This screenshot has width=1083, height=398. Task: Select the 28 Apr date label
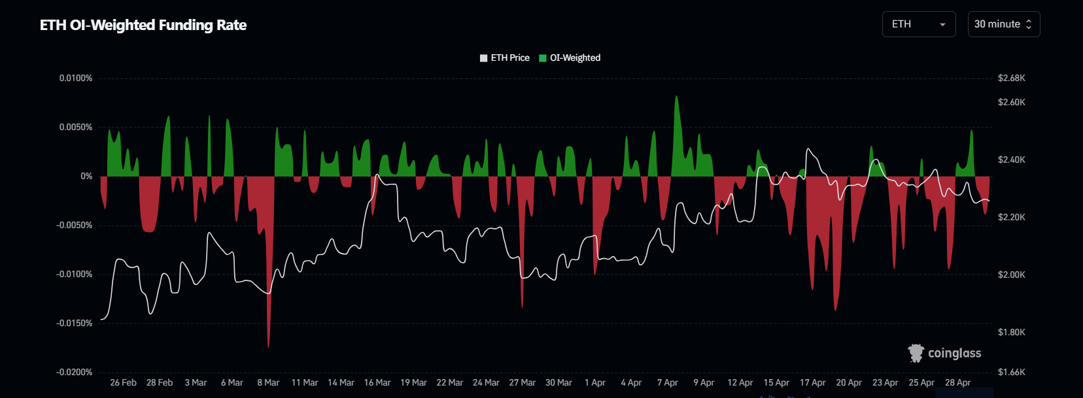point(957,383)
